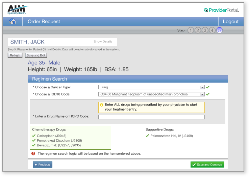
Task: Click the yellow info icon in the drug notice
Action: 101,105
